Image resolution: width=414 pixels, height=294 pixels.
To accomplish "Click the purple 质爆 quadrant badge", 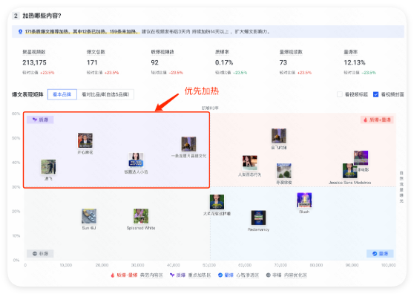I will (40, 120).
